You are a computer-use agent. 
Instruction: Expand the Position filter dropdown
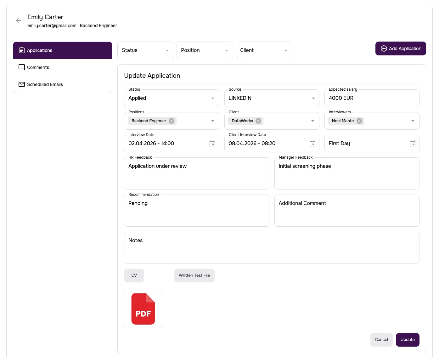(x=205, y=50)
